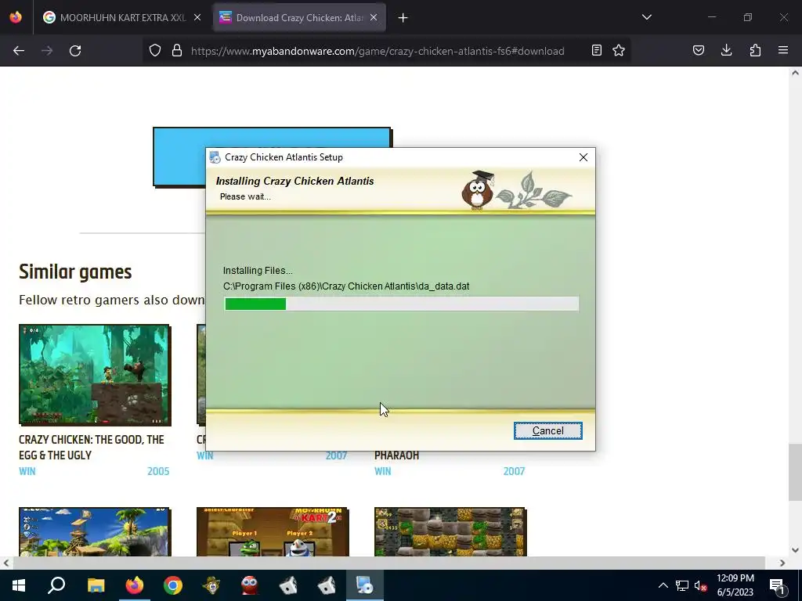
Task: Open the CRAZY CHICKEN: THE GOOD, THE EGG link
Action: (x=92, y=447)
